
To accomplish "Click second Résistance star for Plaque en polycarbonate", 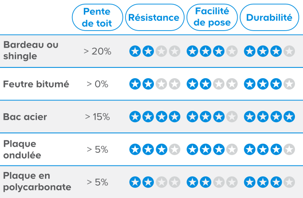I will tap(148, 182).
